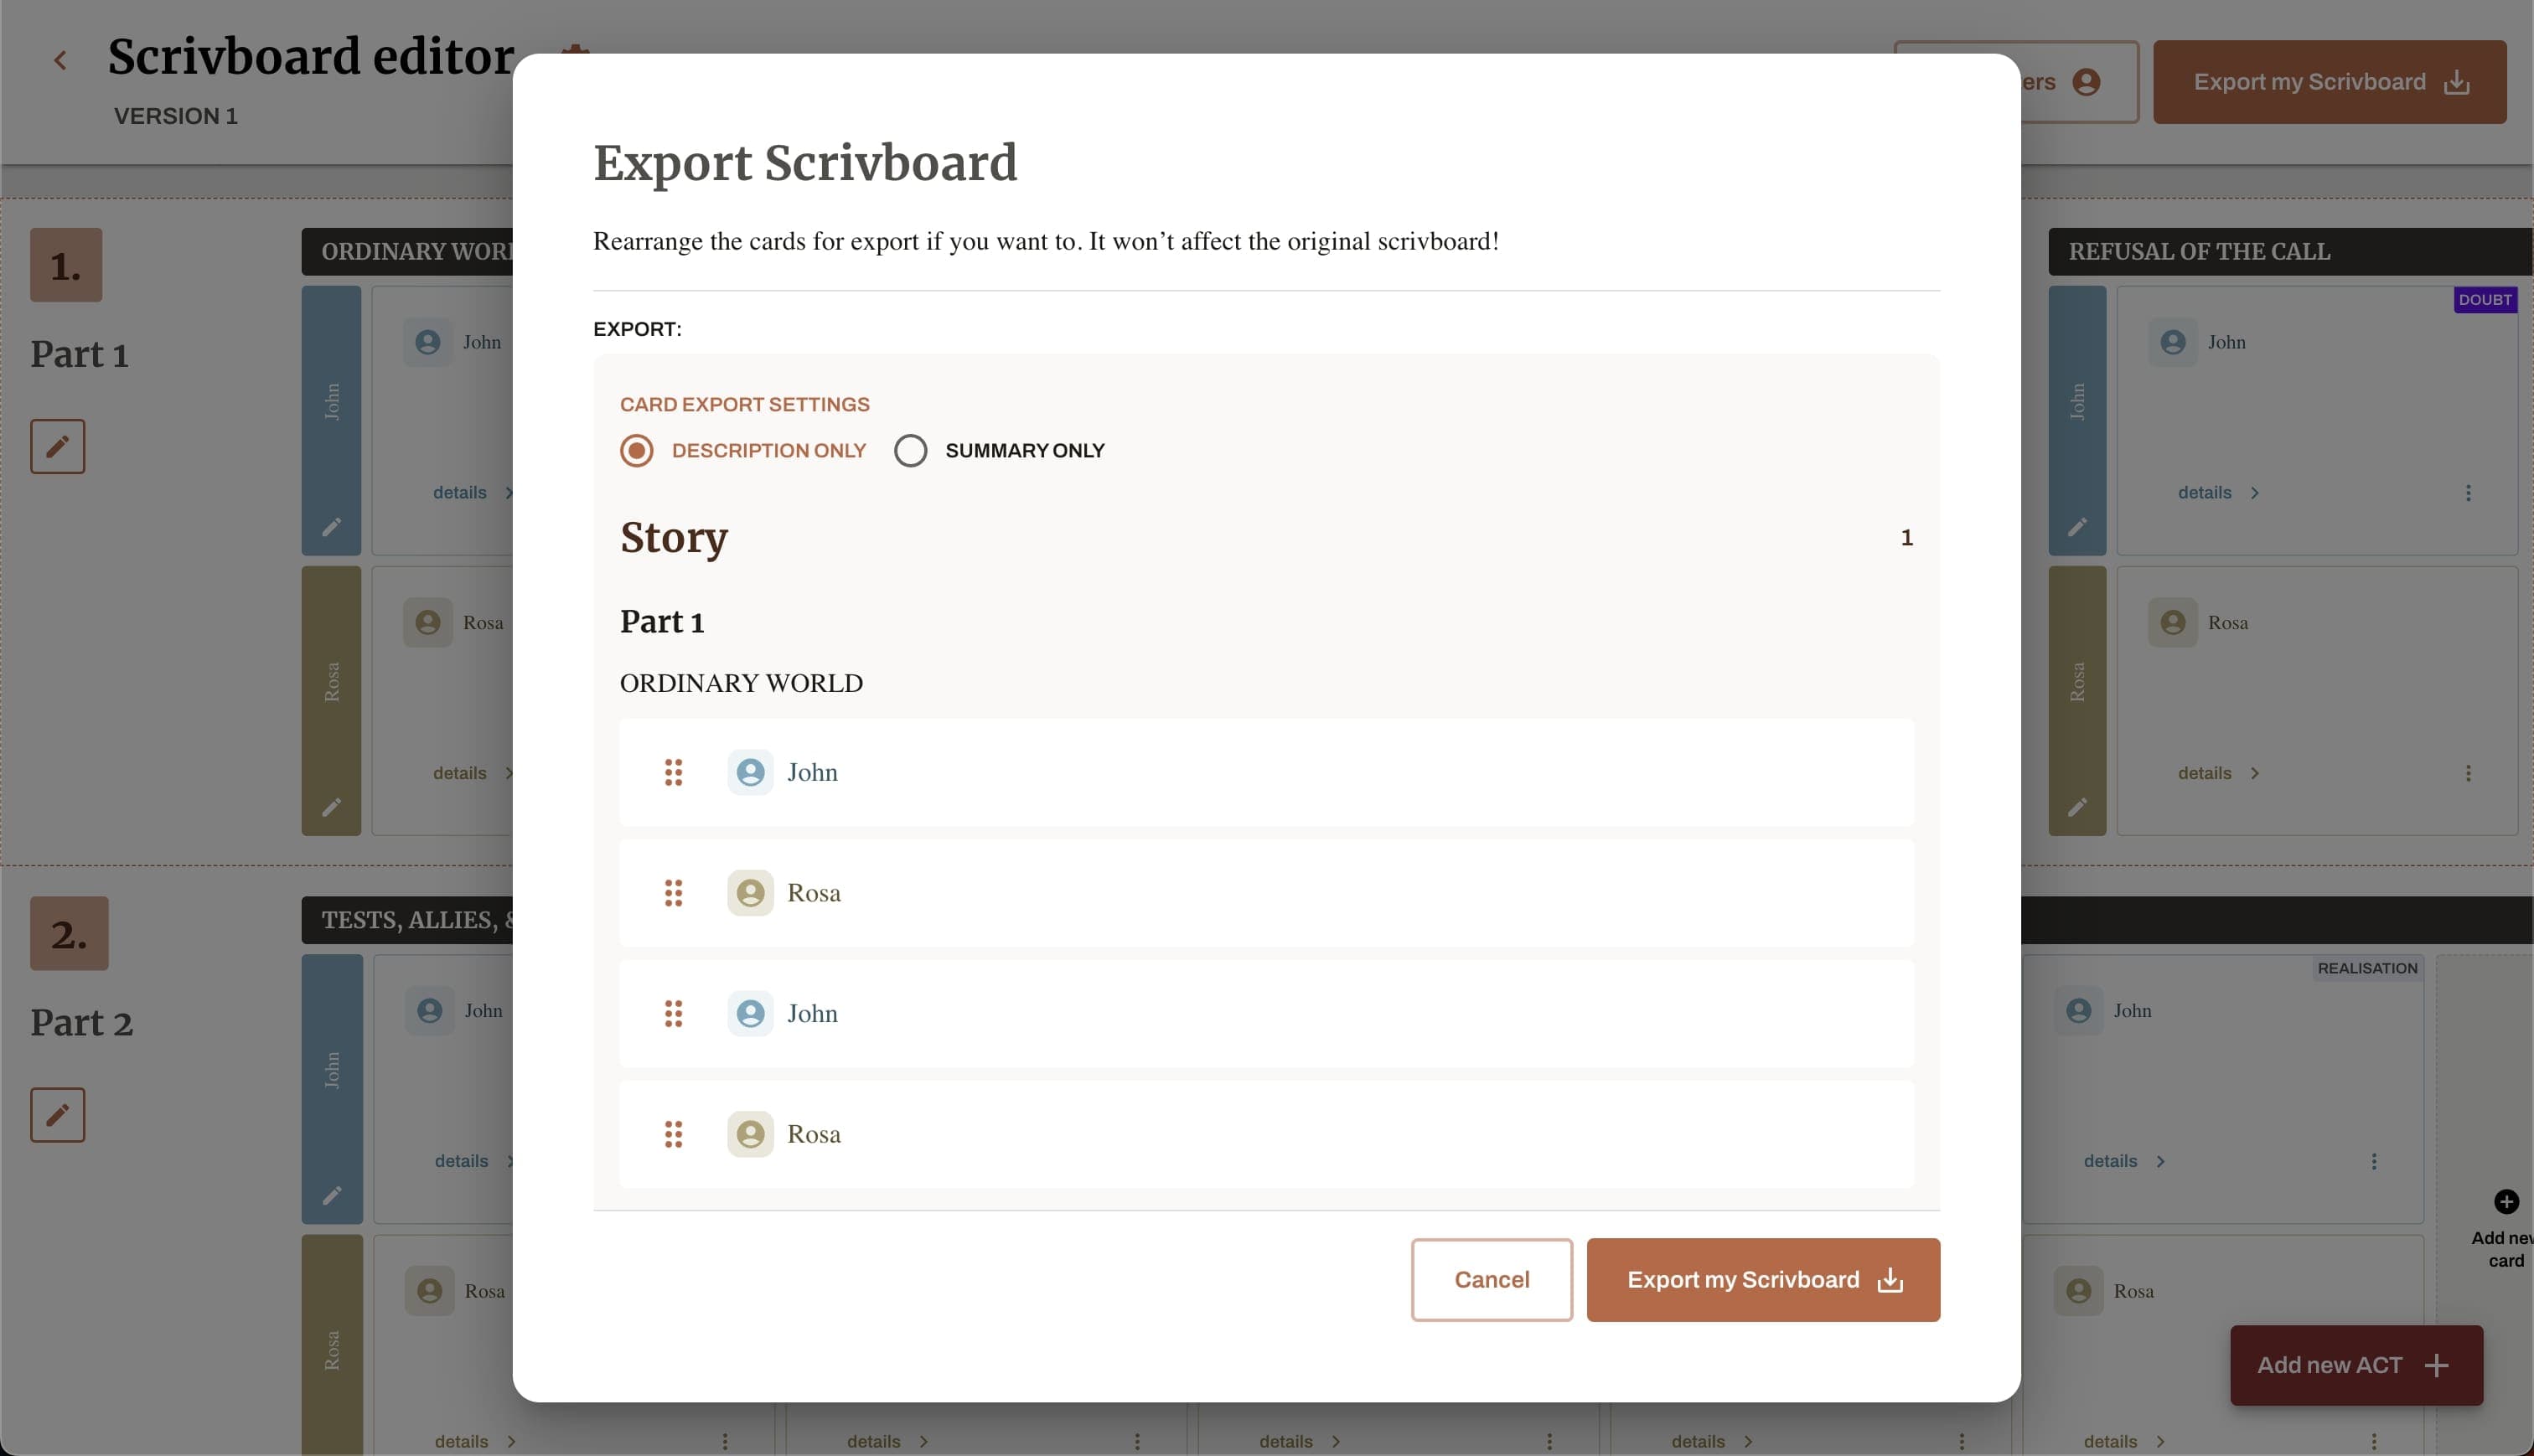Click the John avatar on Realisation card

(x=2078, y=1011)
